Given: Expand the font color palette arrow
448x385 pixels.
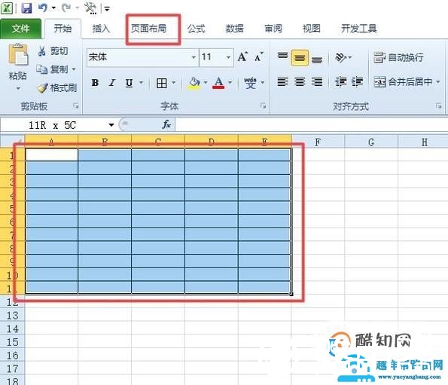Looking at the screenshot, I should (230, 83).
